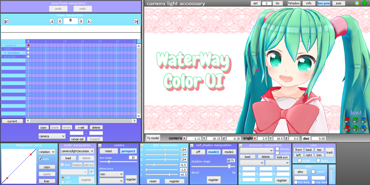Collapse the accessory manipulation panel
This screenshot has height=185, width=370.
coord(241,145)
